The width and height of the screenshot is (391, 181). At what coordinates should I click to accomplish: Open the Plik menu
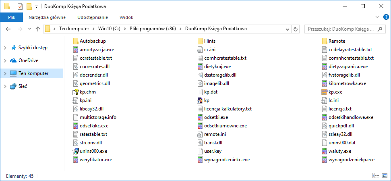[12, 17]
